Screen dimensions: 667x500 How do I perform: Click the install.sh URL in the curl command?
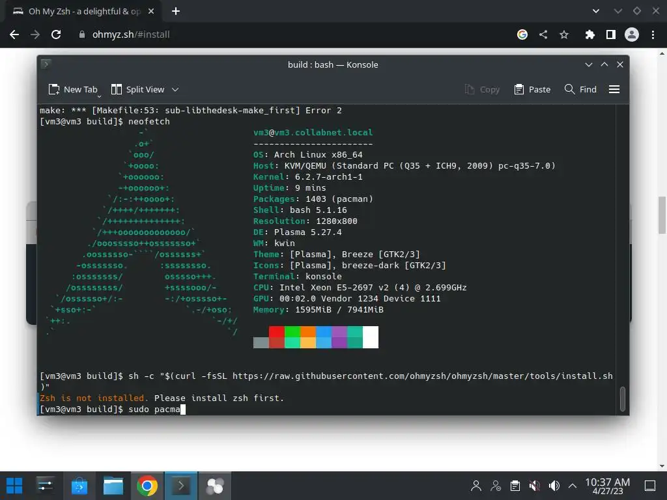pyautogui.click(x=422, y=376)
